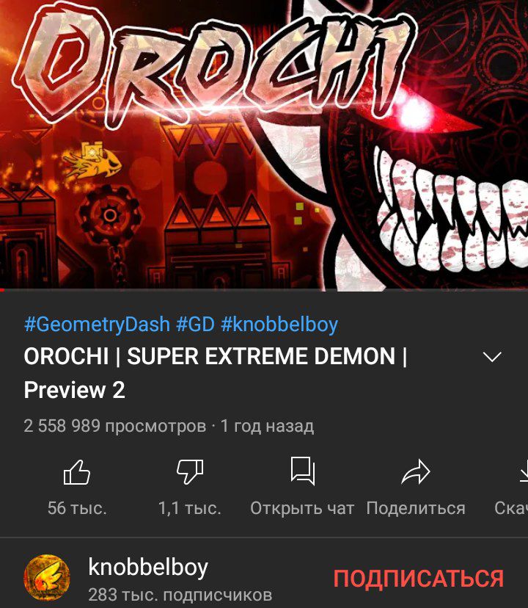Tap the thumbs-down dislike icon

coord(190,472)
